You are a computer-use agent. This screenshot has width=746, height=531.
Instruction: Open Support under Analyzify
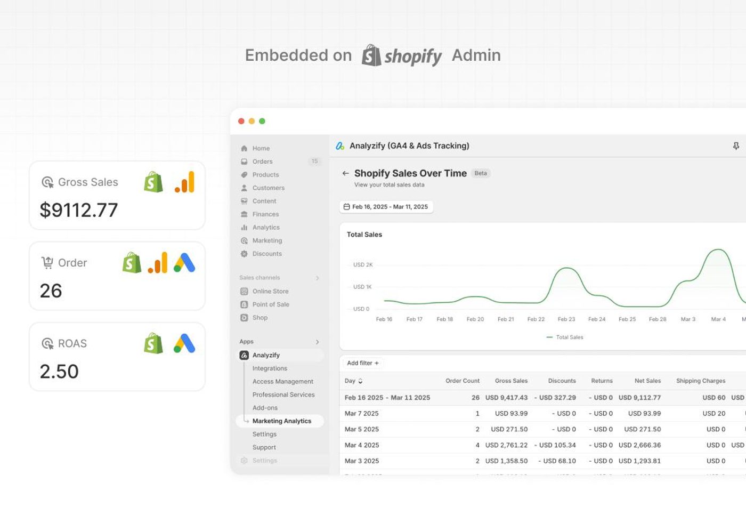coord(264,447)
